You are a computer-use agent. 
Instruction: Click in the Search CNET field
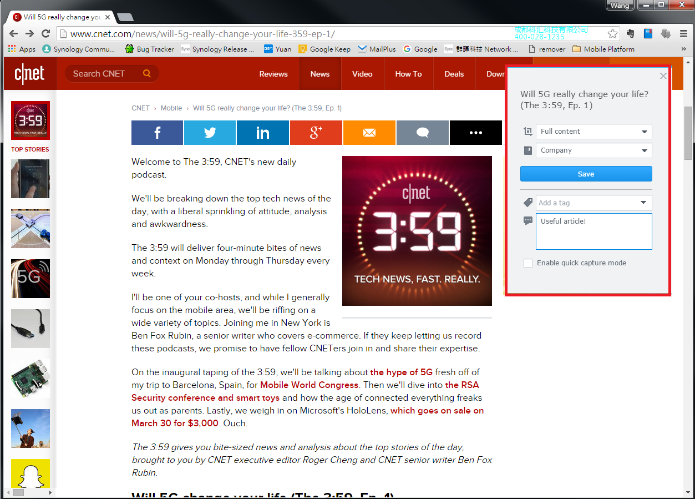(105, 73)
